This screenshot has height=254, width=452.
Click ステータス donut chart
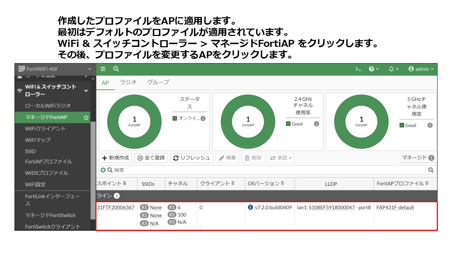134,122
